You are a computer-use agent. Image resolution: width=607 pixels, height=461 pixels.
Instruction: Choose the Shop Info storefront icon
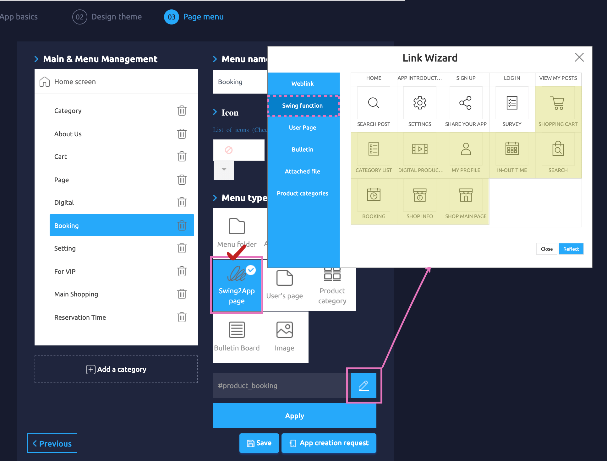coord(420,195)
